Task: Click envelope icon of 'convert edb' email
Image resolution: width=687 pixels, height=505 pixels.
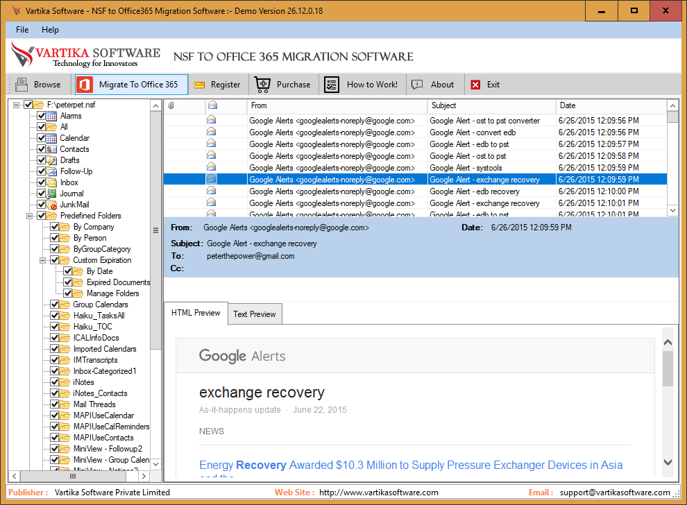Action: pyautogui.click(x=211, y=132)
